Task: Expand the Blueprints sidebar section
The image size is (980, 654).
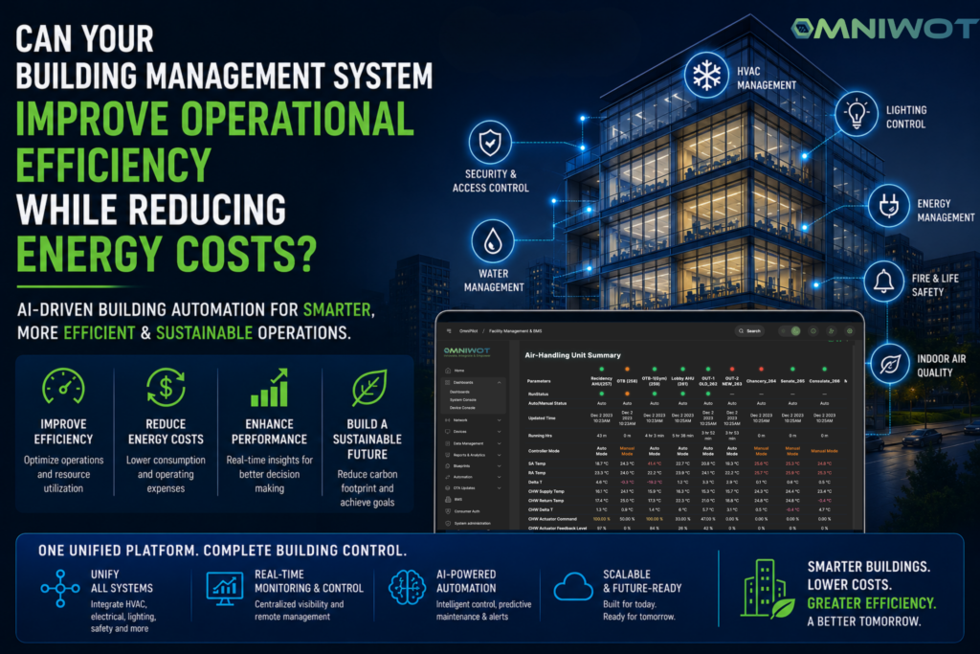Action: tap(499, 465)
